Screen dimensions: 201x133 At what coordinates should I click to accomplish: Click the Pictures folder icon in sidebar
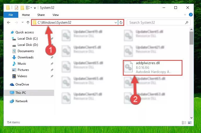point(14,70)
